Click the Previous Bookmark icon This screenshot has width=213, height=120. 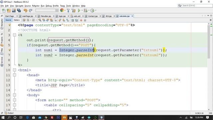[x=60, y=20]
